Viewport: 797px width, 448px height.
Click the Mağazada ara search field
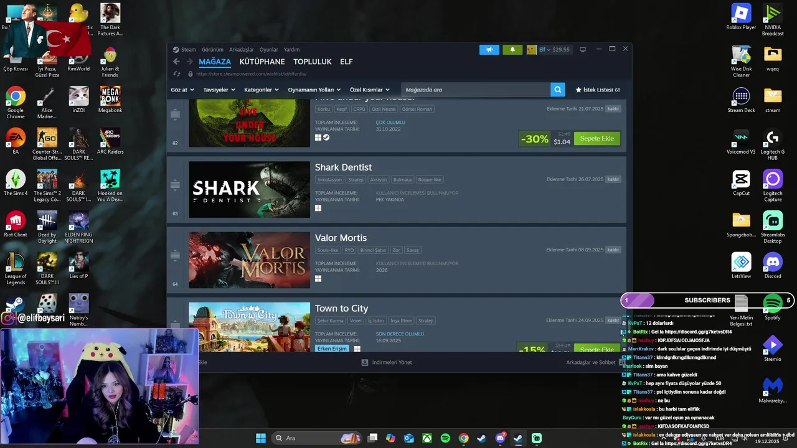click(x=476, y=90)
